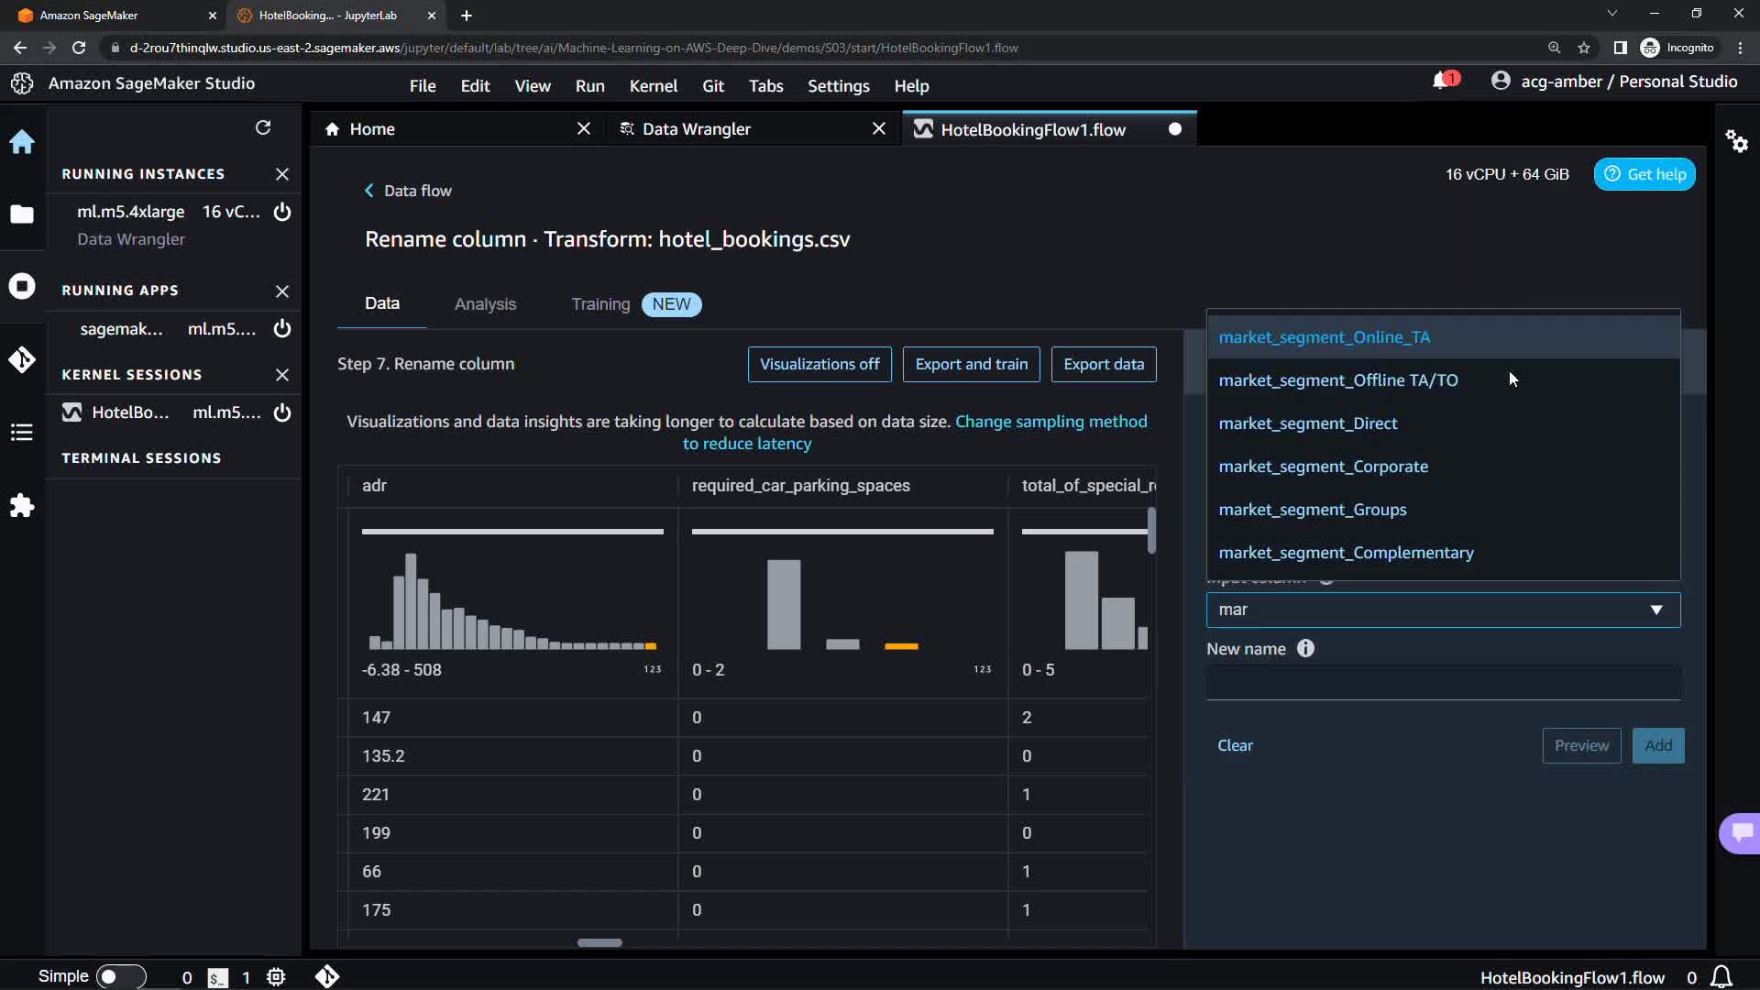Expand the input column dropdown arrow

(1655, 610)
